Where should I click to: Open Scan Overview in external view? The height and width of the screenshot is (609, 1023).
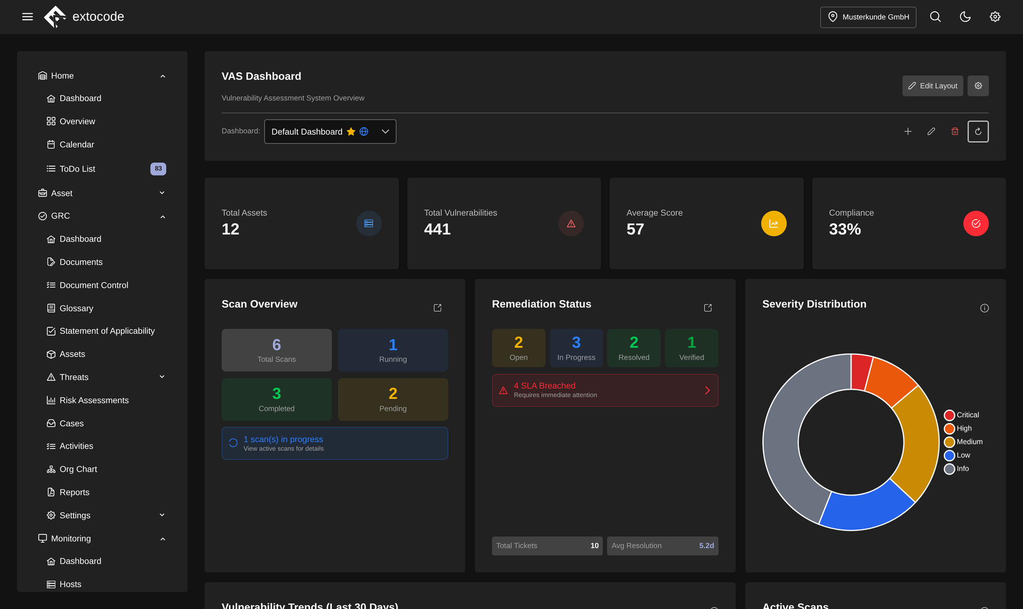(x=437, y=308)
